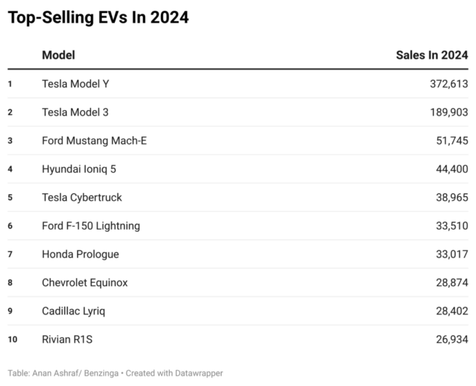This screenshot has height=386, width=476.
Task: Select the Tesla Model 3 entry
Action: [75, 112]
